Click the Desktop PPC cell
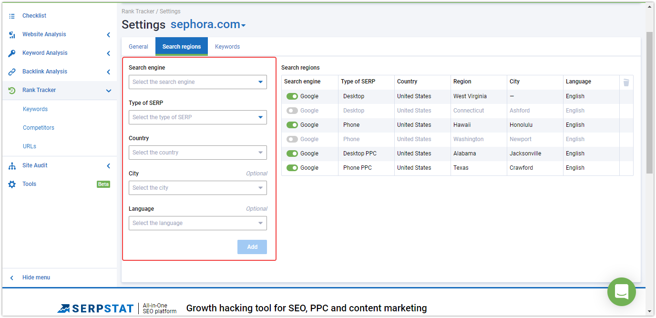The height and width of the screenshot is (318, 656). point(360,154)
